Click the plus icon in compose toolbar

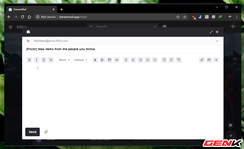point(216,60)
